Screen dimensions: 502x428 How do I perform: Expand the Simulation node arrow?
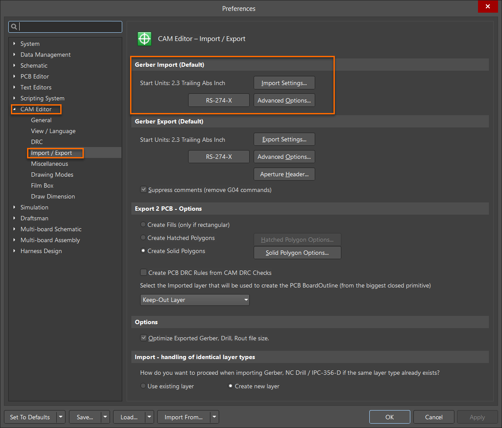(x=14, y=207)
